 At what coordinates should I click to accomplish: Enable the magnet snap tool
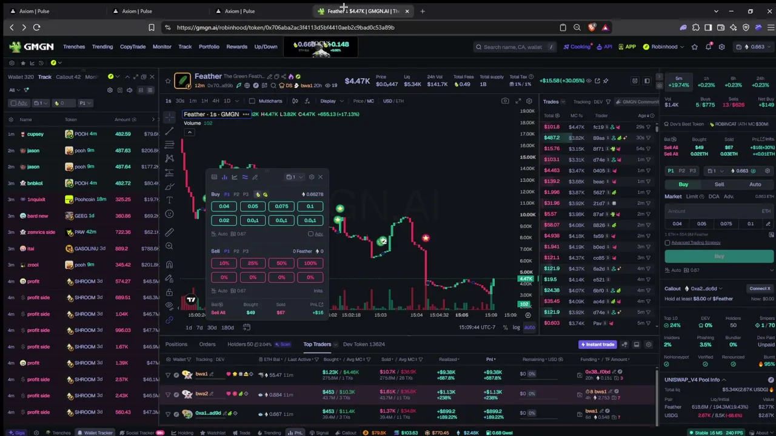point(169,265)
